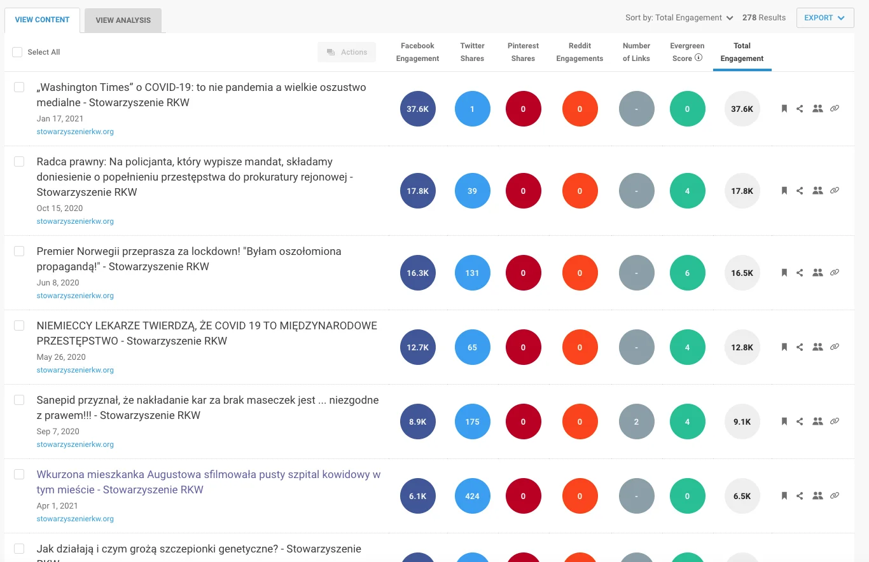View backlinks for NIEMIECCY LEKARZE article
The image size is (869, 562).
tap(835, 347)
